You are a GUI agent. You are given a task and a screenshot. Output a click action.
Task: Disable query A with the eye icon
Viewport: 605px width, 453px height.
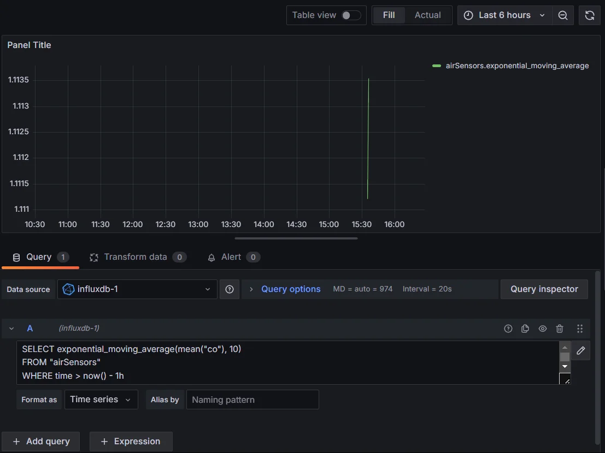coord(543,328)
